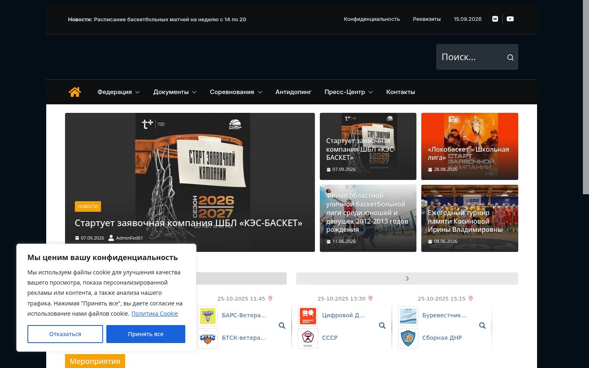Advance matches carousel with right chevron bar
Viewport: 589px width, 368px height.
[x=407, y=278]
